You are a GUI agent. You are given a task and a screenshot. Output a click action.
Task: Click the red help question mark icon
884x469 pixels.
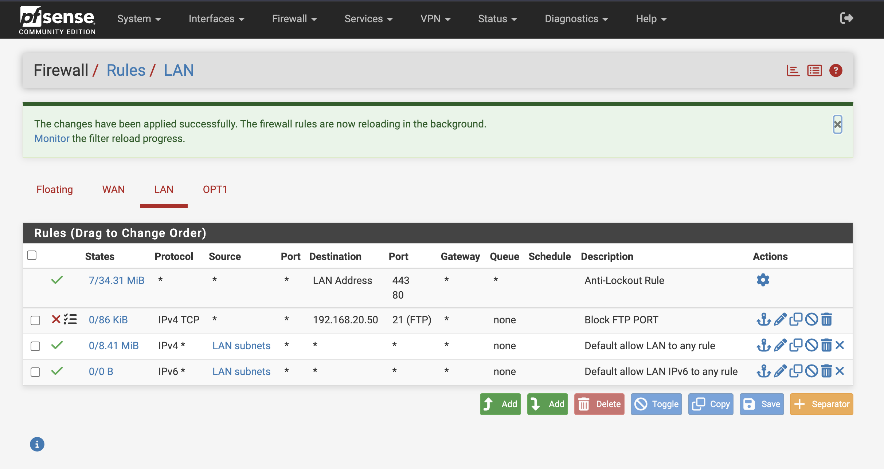pos(836,71)
